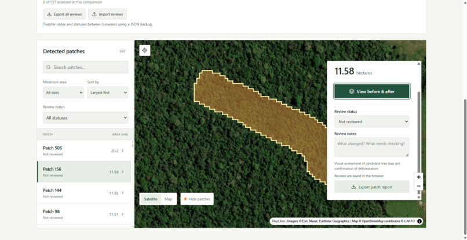467x240 pixels.
Task: Toggle Hide patches overlay
Action: [x=197, y=199]
